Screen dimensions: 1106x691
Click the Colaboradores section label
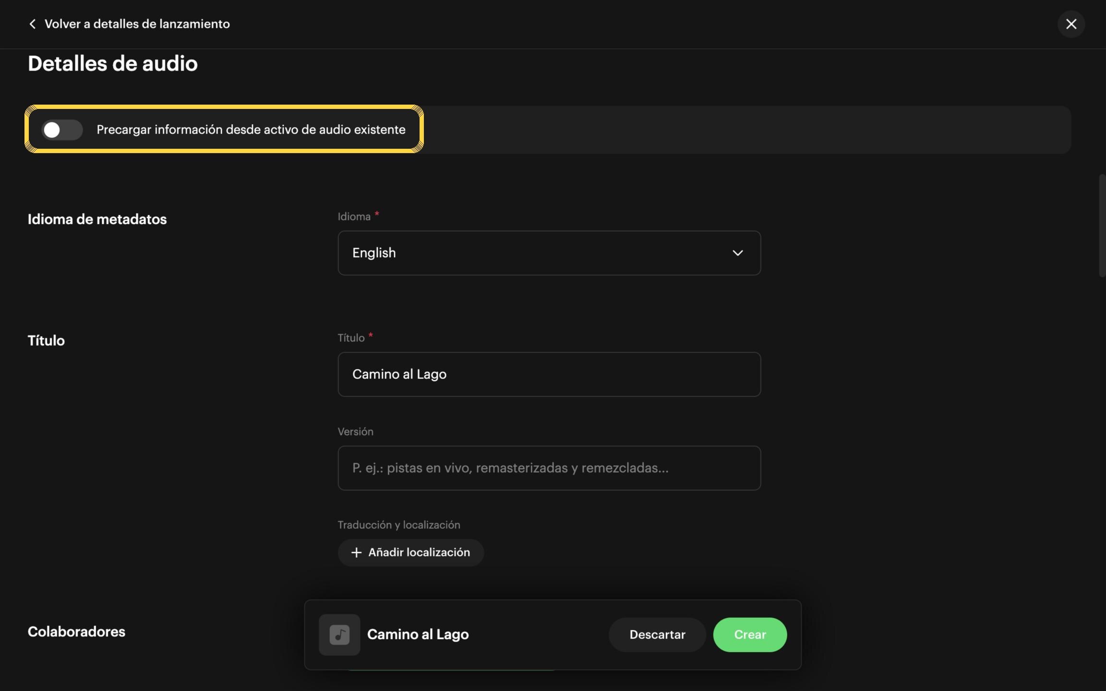coord(76,631)
